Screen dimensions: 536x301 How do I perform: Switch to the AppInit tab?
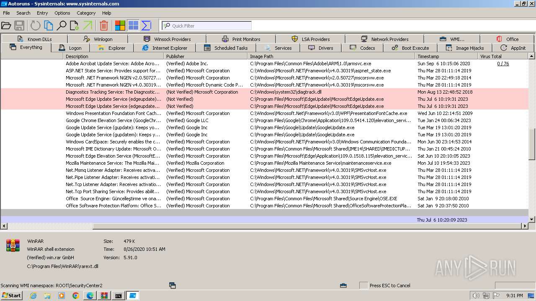(x=513, y=48)
